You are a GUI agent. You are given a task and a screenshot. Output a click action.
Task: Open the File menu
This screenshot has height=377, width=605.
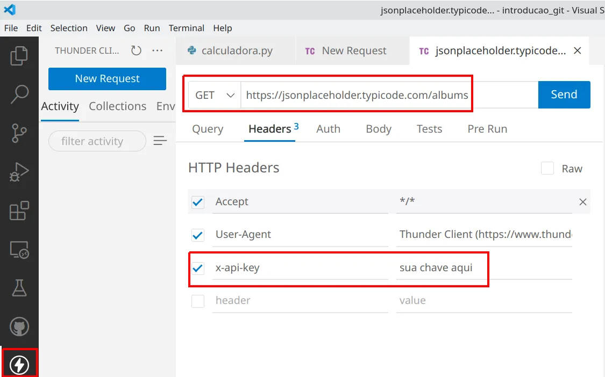click(x=11, y=28)
